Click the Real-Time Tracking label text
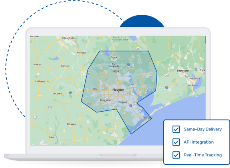 [x=202, y=155]
